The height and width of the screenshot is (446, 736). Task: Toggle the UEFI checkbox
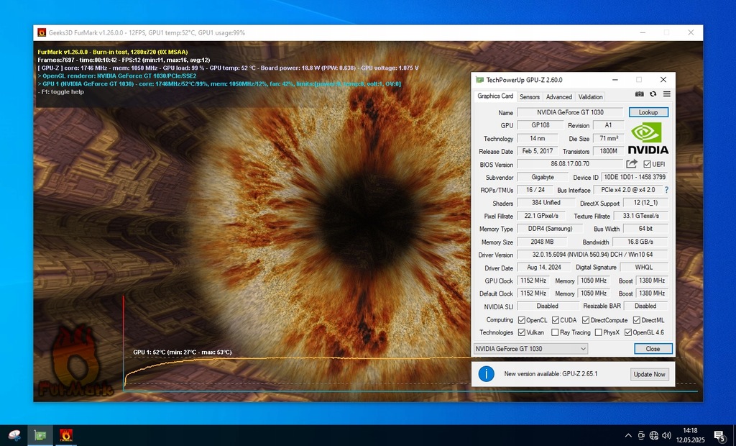(x=647, y=165)
